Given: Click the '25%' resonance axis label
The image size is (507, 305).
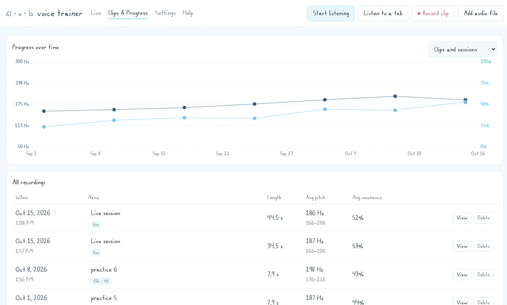Looking at the screenshot, I should (485, 125).
